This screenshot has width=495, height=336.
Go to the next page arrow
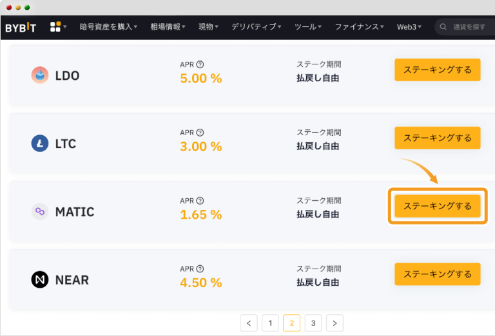335,323
